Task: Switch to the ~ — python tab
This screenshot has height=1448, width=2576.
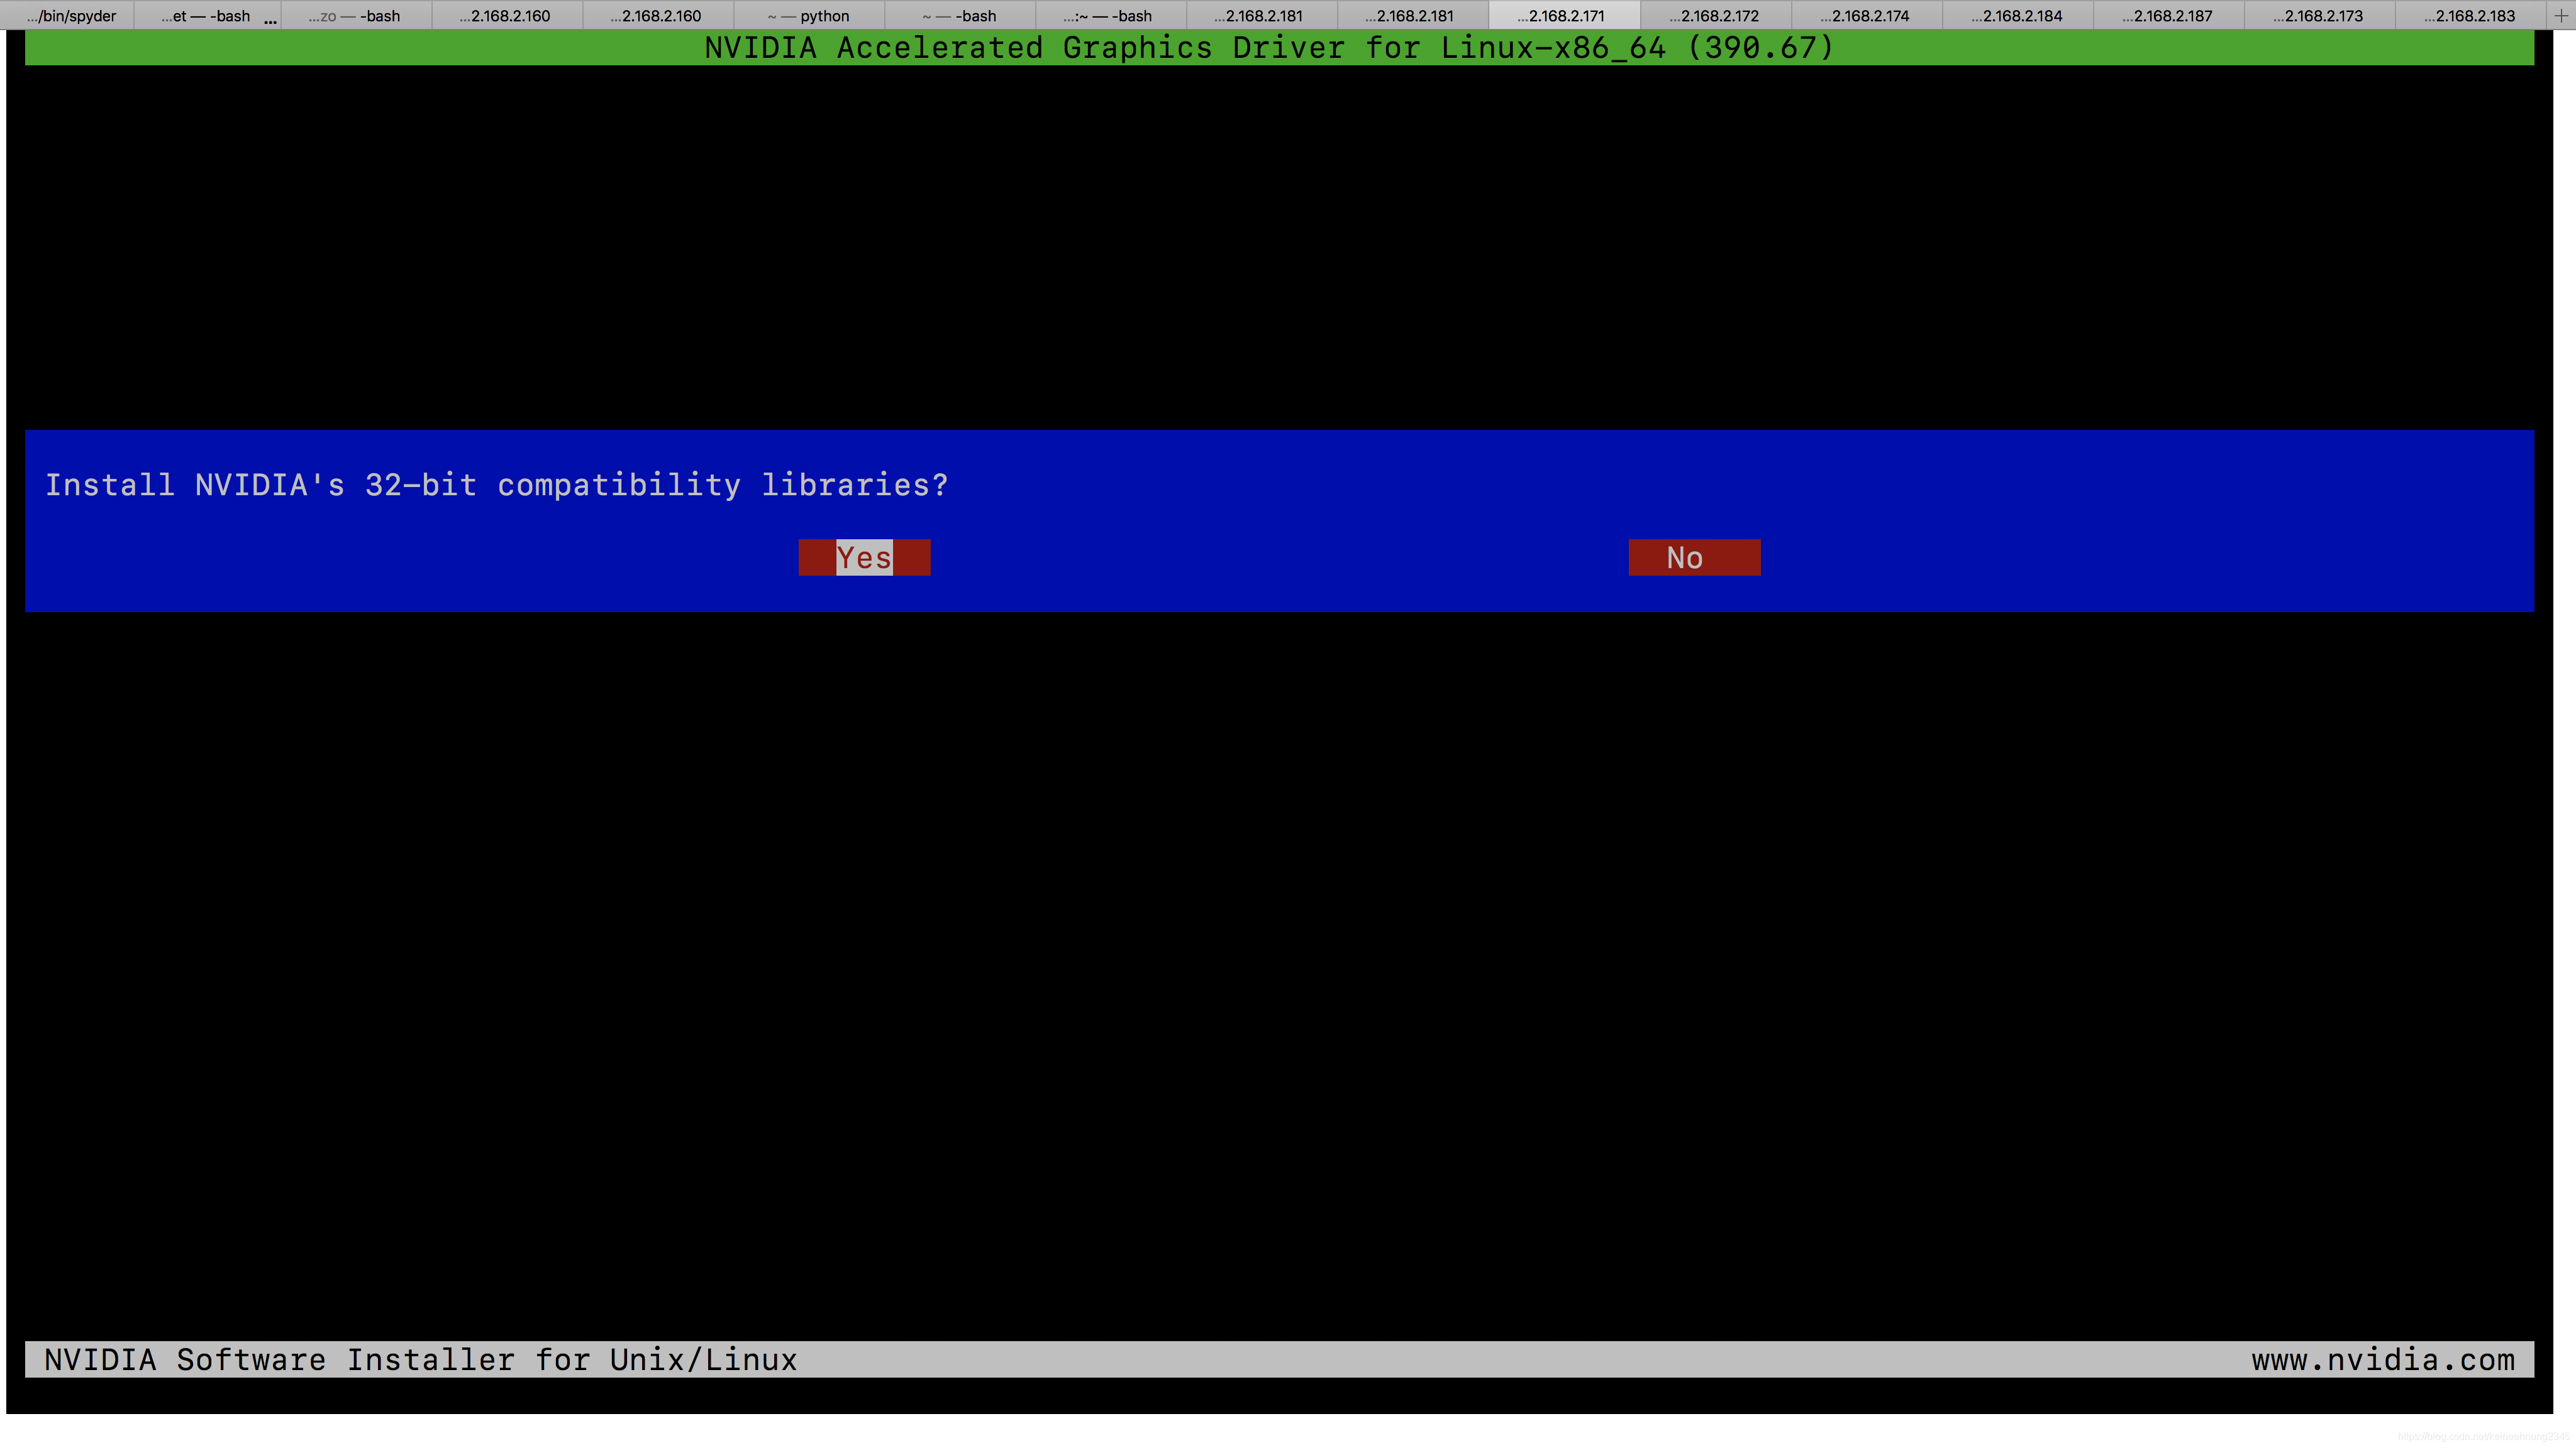Action: tap(809, 16)
